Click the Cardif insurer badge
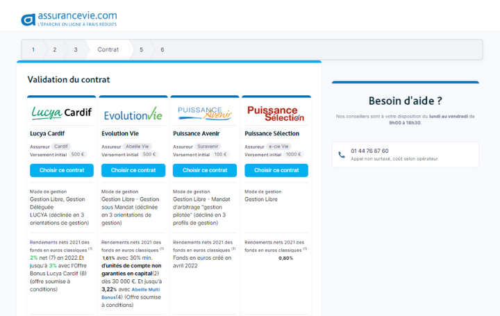 [61, 147]
